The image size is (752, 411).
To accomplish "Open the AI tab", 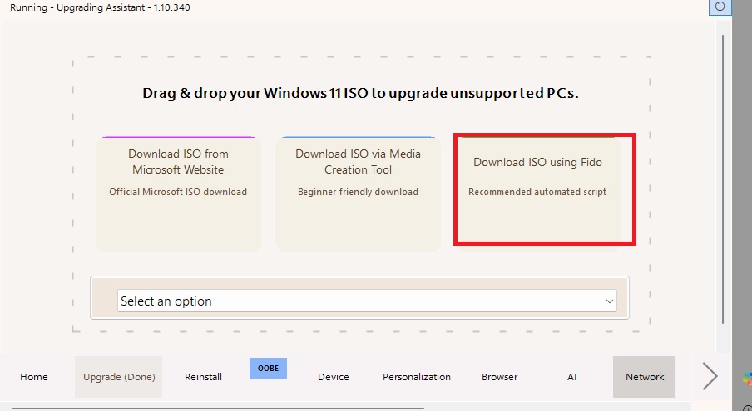I will 572,377.
